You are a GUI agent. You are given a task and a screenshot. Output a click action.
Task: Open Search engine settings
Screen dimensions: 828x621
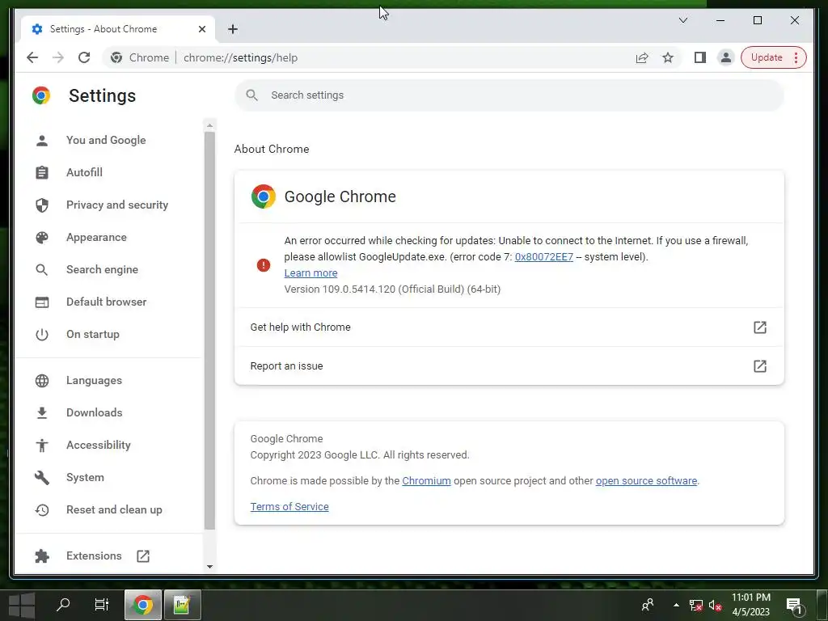[x=102, y=269]
